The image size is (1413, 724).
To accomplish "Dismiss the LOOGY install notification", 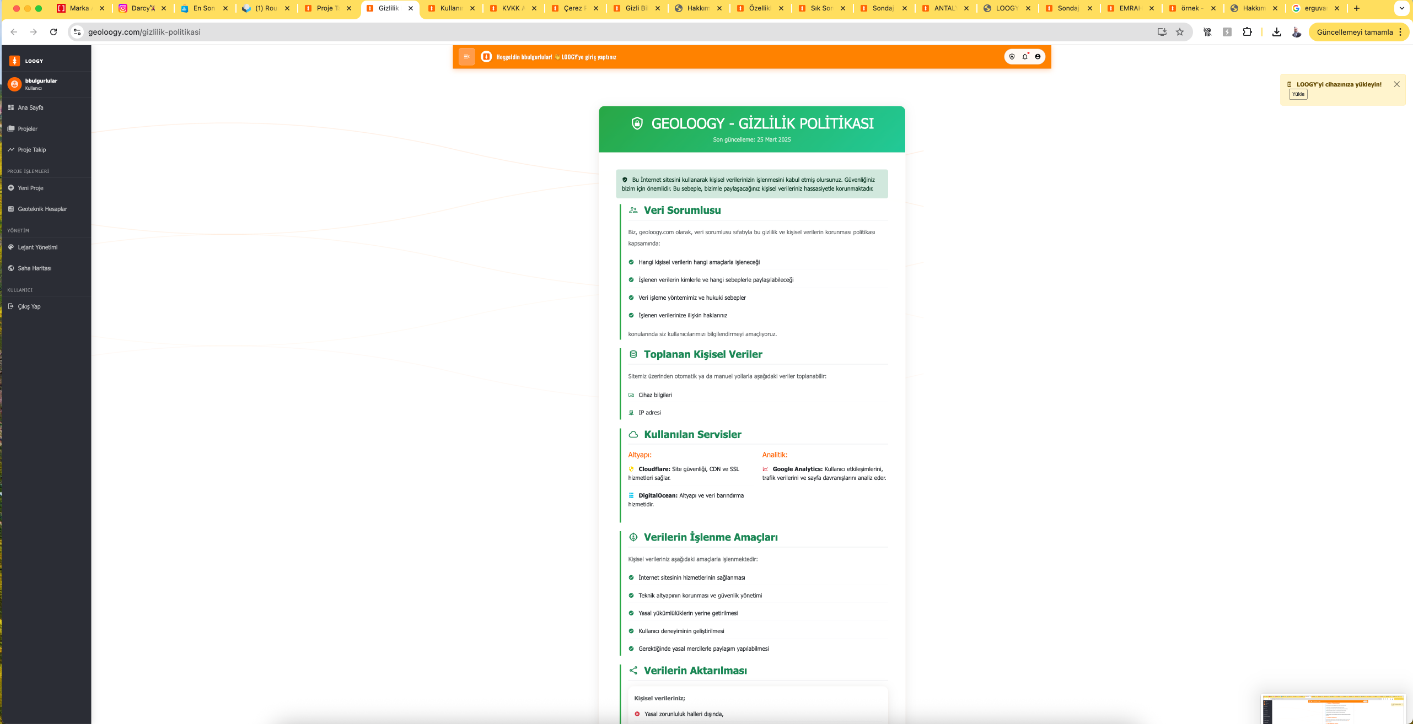I will [x=1396, y=84].
